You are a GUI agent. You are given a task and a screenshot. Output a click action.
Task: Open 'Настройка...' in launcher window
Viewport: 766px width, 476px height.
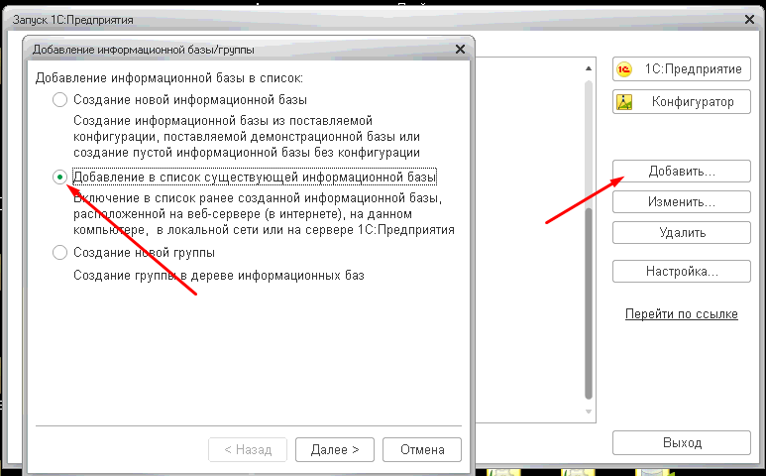[682, 272]
